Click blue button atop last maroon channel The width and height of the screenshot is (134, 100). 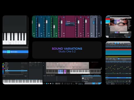pos(88,17)
